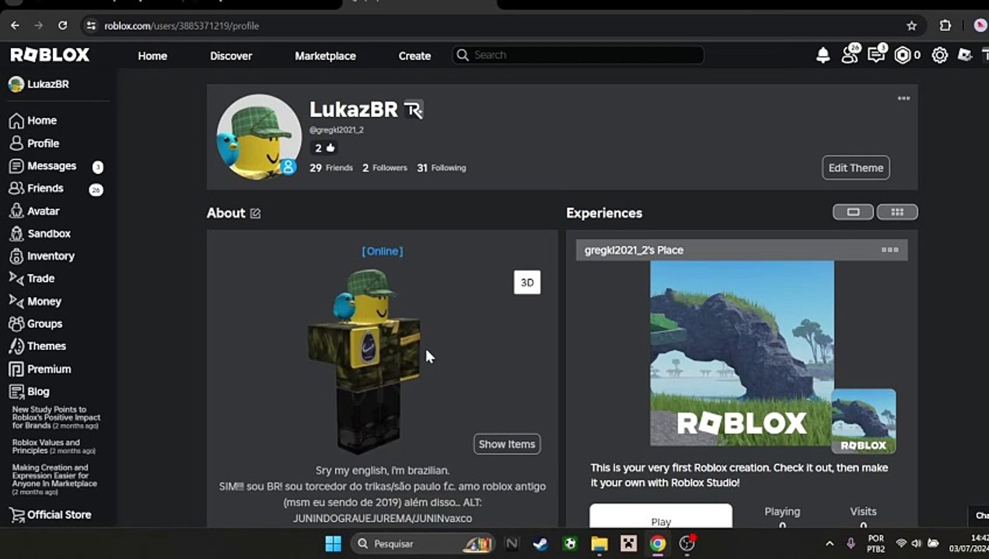Open blog post Making Creation and Expression Easier
The height and width of the screenshot is (559, 989).
(x=54, y=480)
